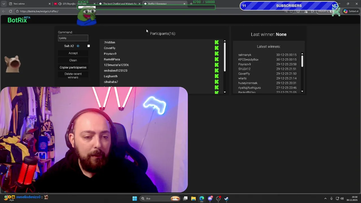
Task: Click the Kick icon beside cihababa7
Action: coord(217,82)
